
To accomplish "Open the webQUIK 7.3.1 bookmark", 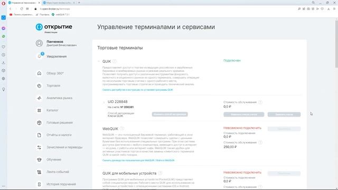I will click(x=61, y=14).
